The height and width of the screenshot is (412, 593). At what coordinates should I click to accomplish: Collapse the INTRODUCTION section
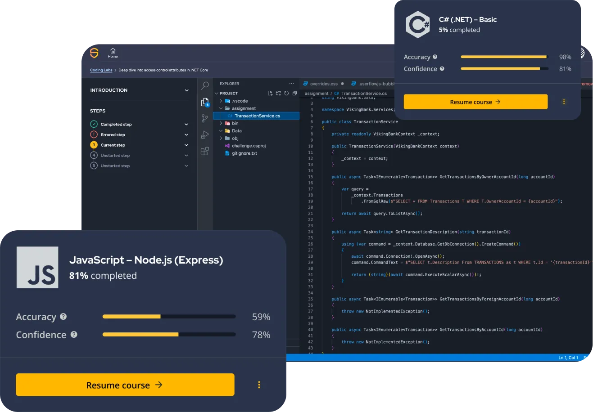tap(186, 90)
